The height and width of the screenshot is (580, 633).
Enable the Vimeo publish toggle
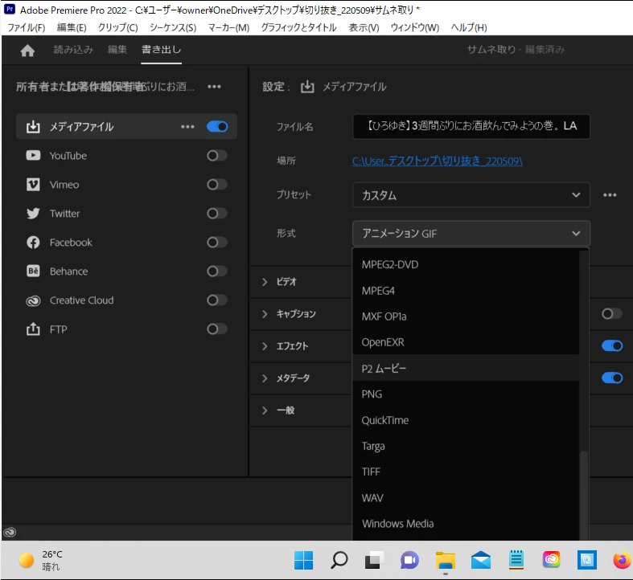217,185
